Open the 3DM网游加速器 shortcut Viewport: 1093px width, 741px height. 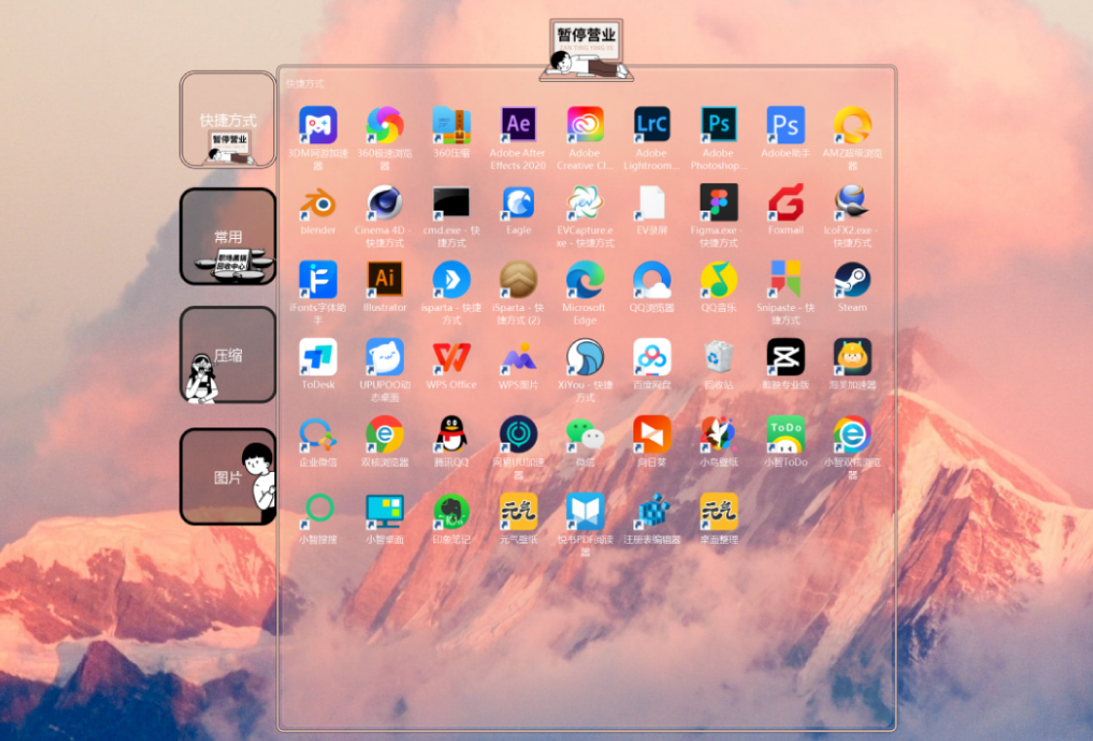pyautogui.click(x=318, y=125)
